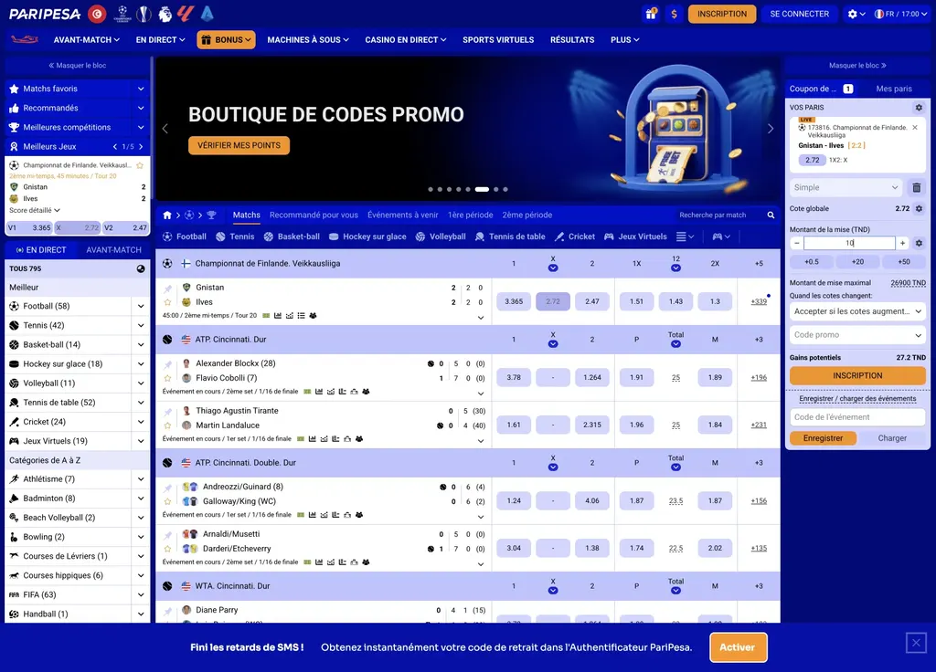
Task: Increase stake with plus button
Action: coord(902,243)
